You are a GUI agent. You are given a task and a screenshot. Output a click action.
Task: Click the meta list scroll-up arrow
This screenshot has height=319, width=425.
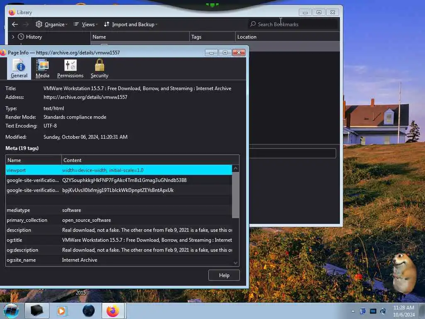(236, 169)
